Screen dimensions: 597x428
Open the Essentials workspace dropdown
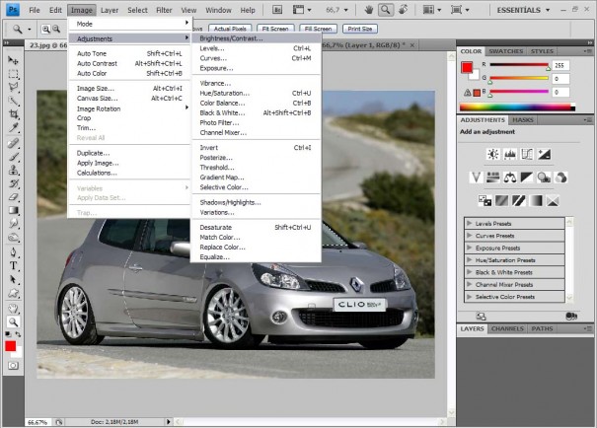click(x=523, y=10)
